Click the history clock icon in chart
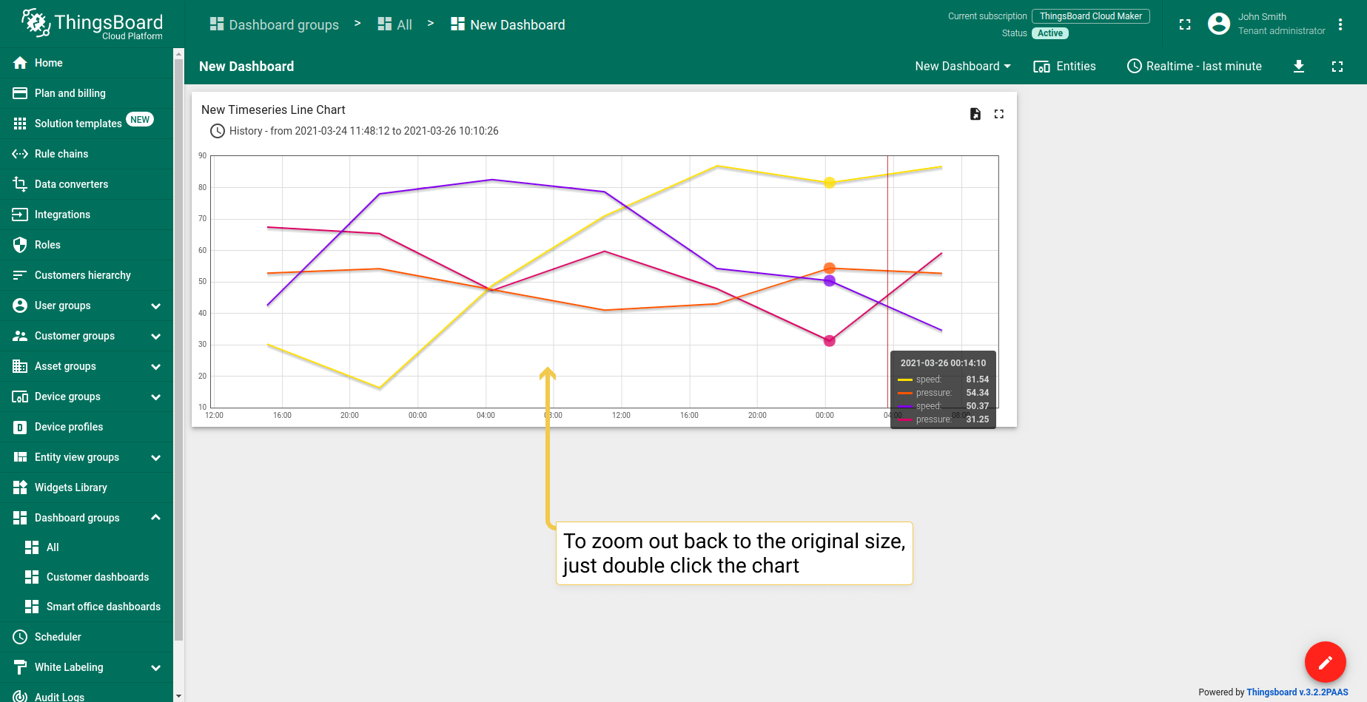Screen dimensions: 1367x702 coord(218,131)
